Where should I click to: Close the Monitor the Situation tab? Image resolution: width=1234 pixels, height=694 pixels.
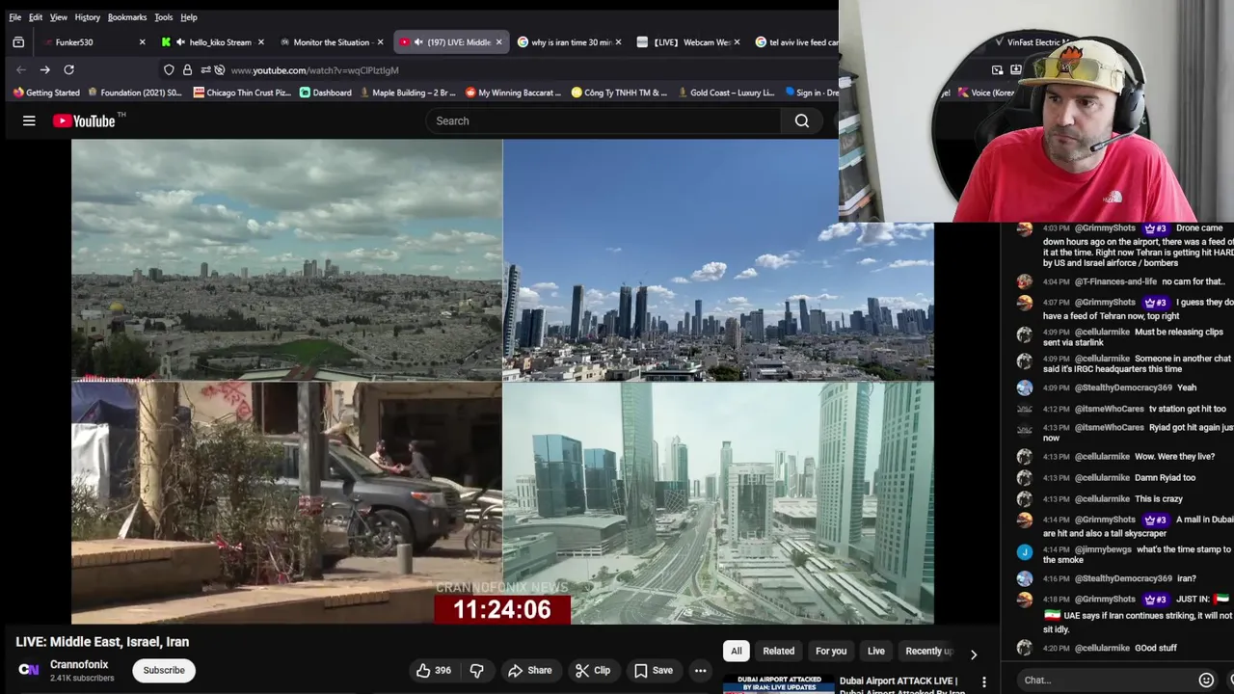click(380, 42)
